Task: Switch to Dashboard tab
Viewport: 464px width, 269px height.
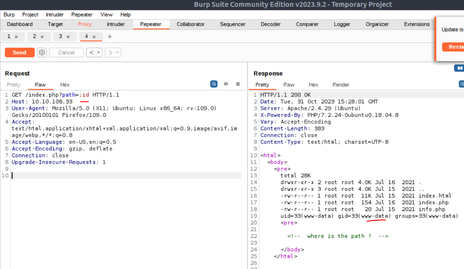Action: [20, 24]
